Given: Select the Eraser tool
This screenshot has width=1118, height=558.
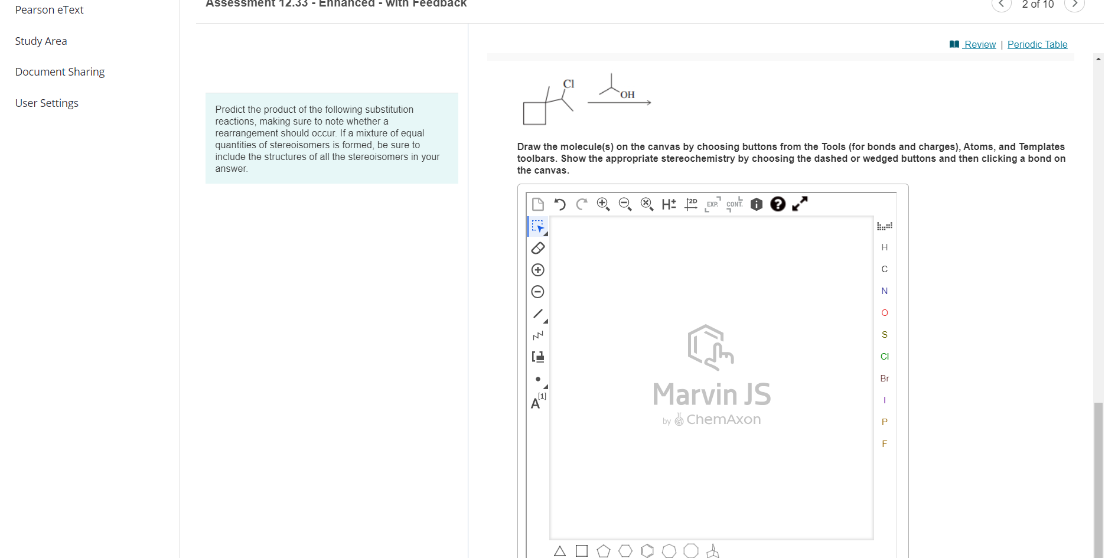Looking at the screenshot, I should 537,248.
